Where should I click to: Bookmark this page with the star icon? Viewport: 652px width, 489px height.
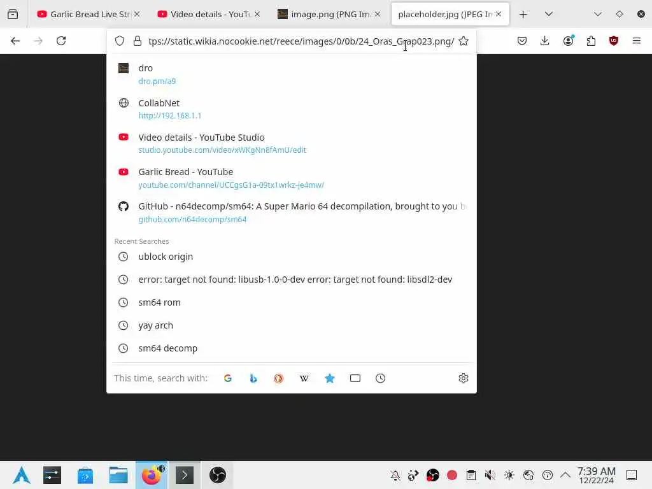464,41
